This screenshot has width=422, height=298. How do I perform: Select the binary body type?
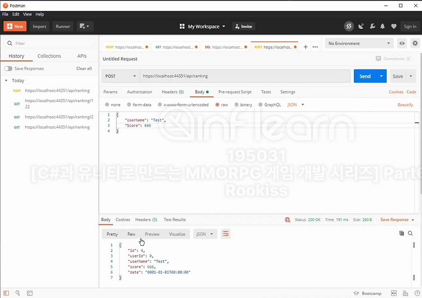(x=243, y=105)
